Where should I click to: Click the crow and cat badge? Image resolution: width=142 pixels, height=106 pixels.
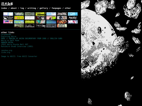pos(62,18)
